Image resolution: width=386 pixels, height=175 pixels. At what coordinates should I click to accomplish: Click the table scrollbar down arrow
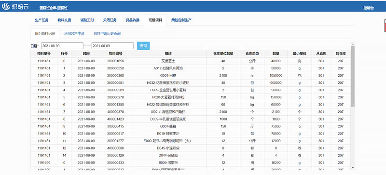353,168
